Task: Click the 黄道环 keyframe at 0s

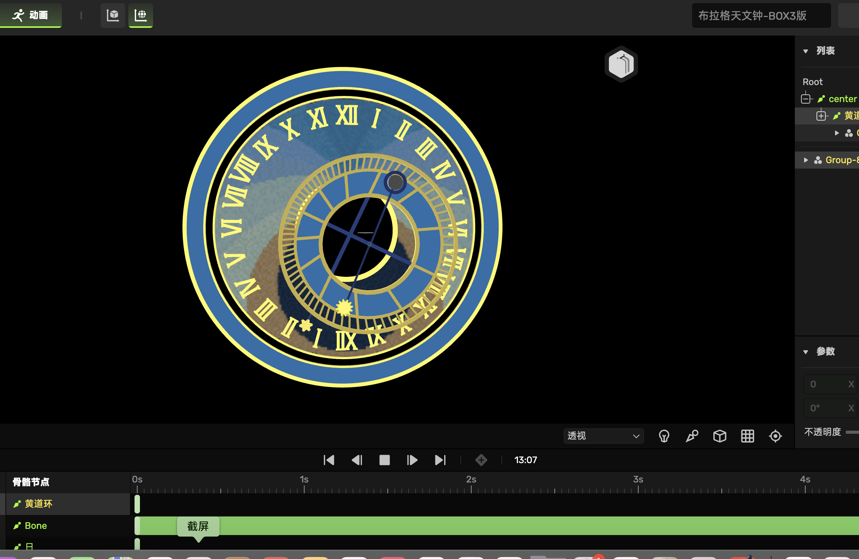Action: [x=137, y=504]
